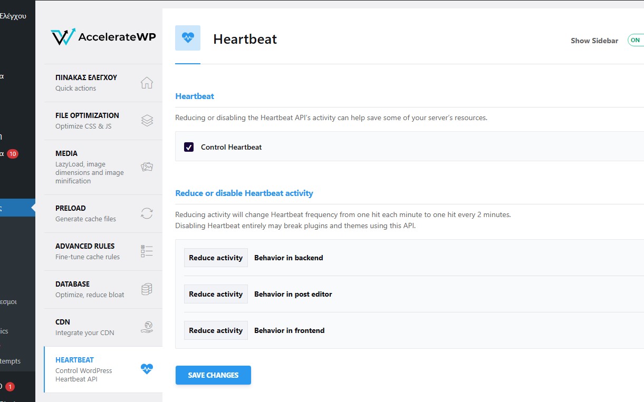Click the Preload refresh arrows icon

pyautogui.click(x=147, y=213)
